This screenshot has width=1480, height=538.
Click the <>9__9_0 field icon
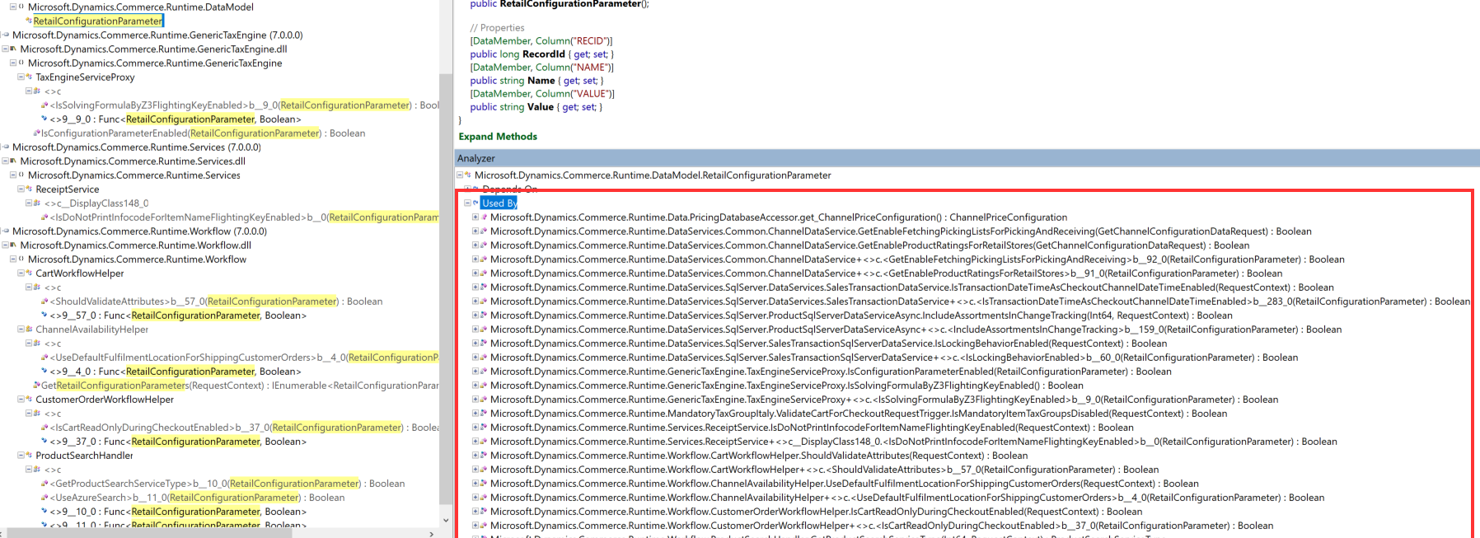coord(44,119)
